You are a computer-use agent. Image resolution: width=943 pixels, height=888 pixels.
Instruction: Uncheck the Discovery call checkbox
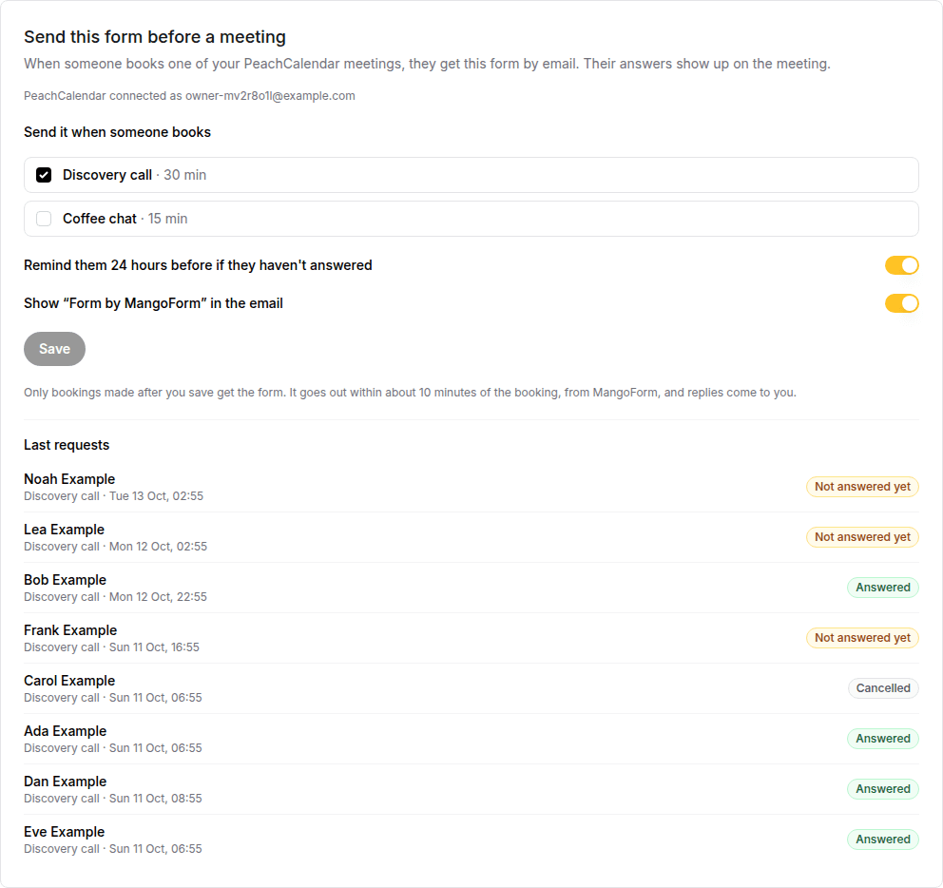(44, 175)
